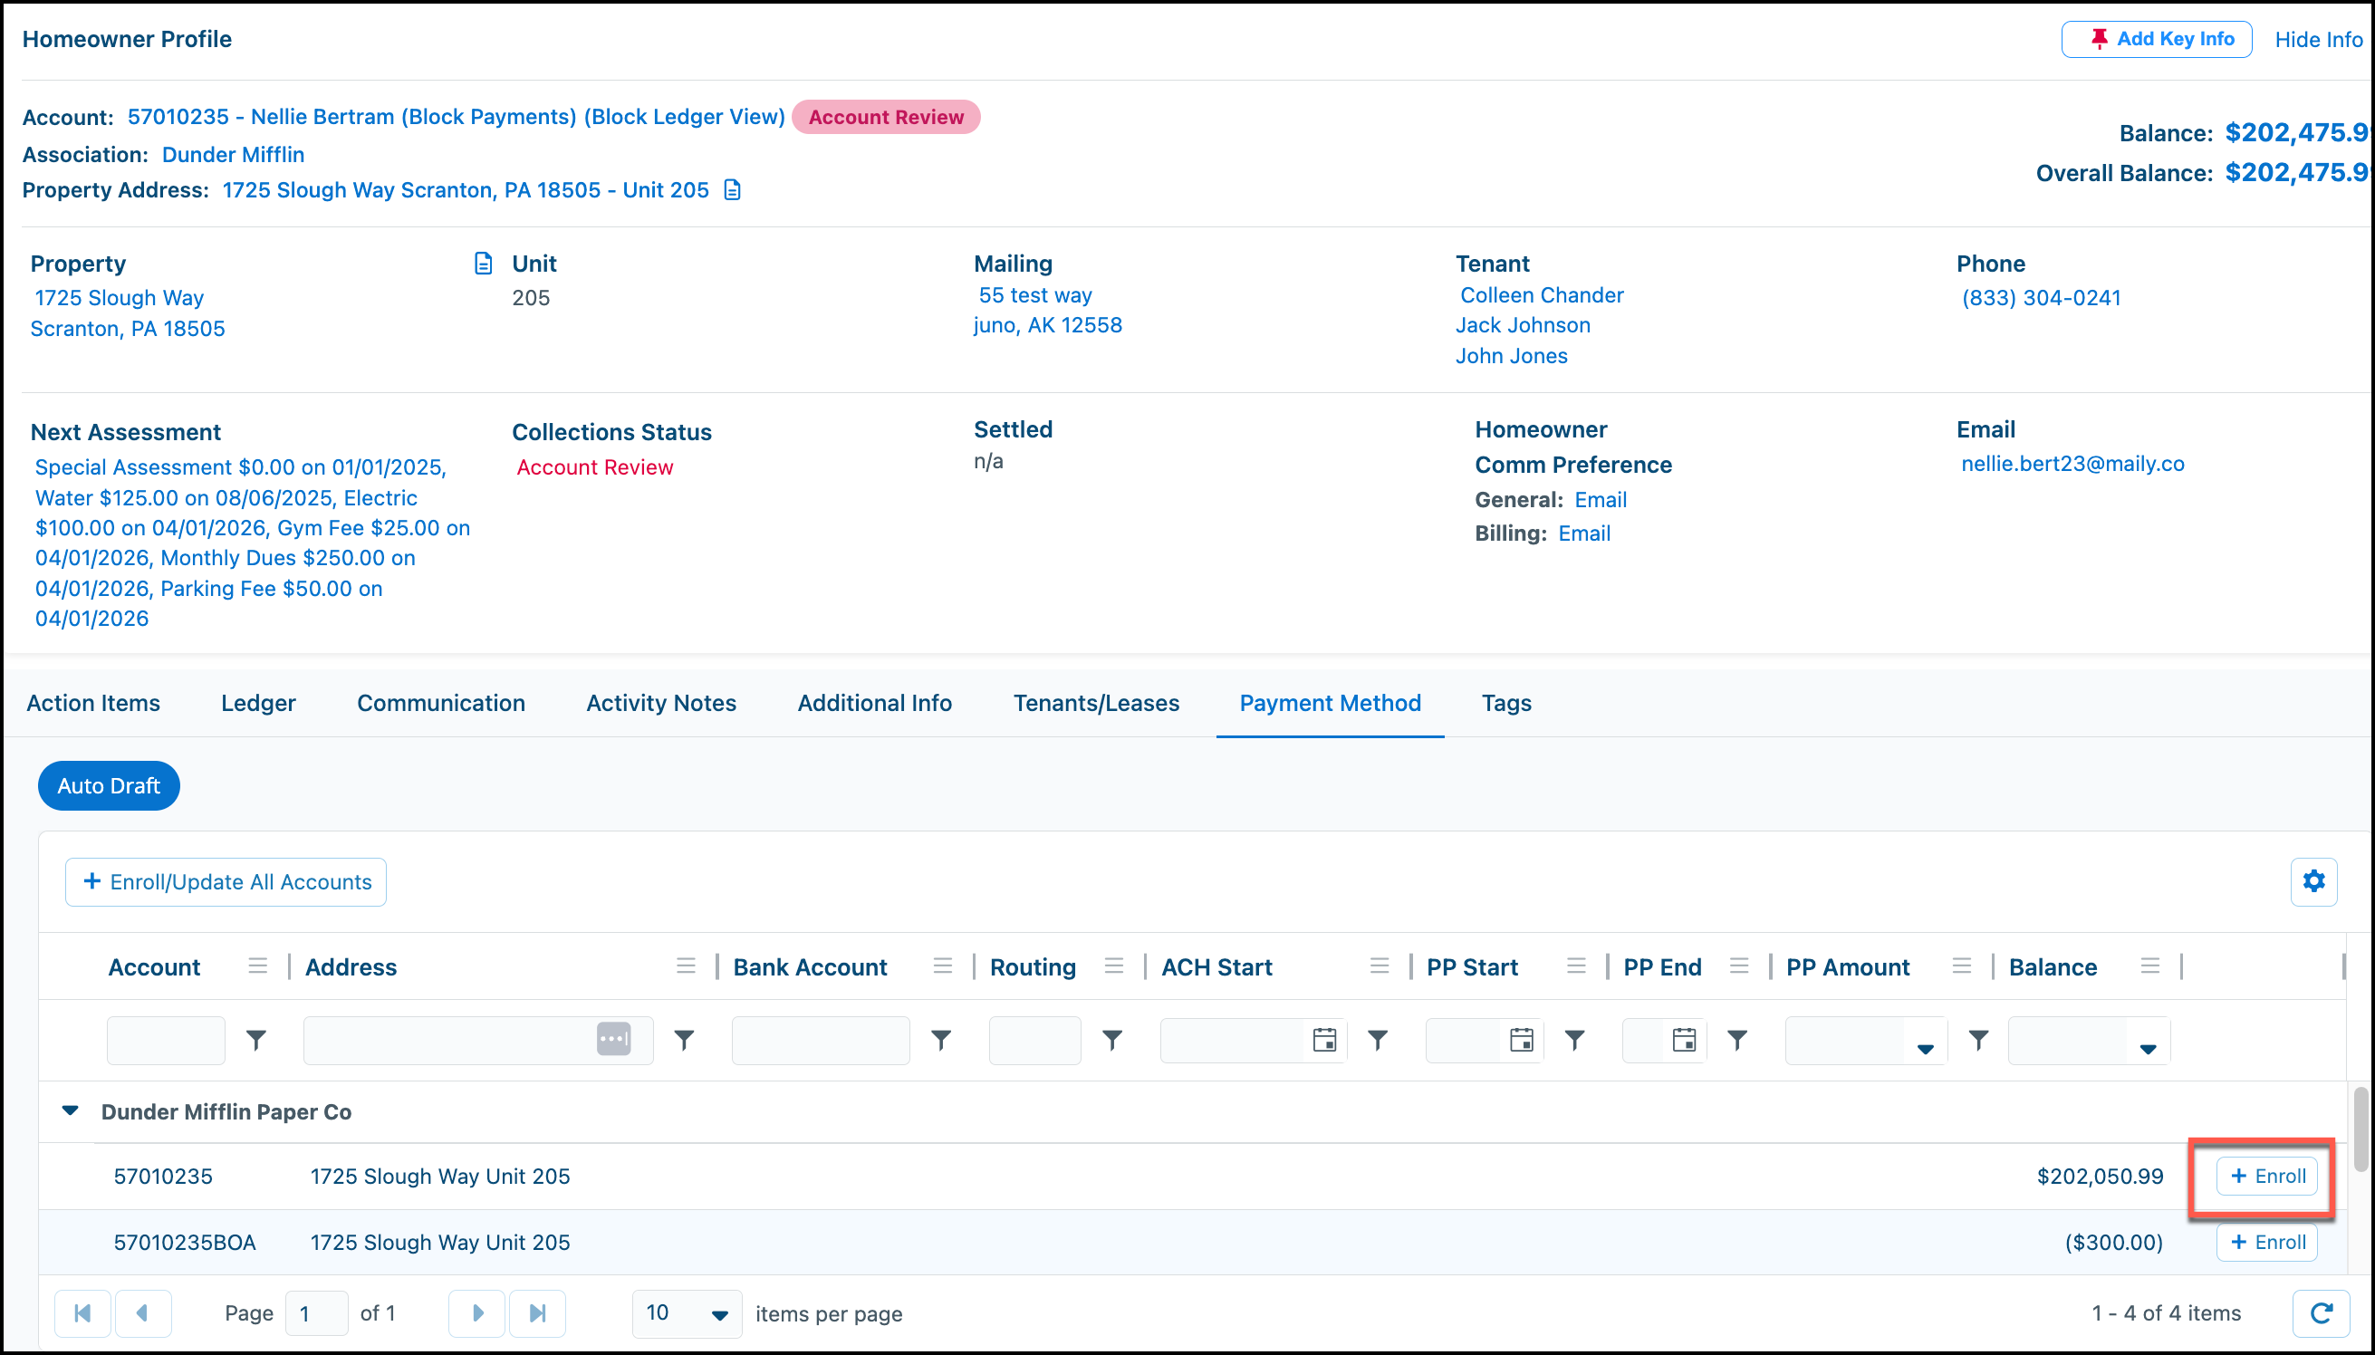The width and height of the screenshot is (2375, 1355).
Task: Open Address filter funnel icon
Action: click(684, 1040)
